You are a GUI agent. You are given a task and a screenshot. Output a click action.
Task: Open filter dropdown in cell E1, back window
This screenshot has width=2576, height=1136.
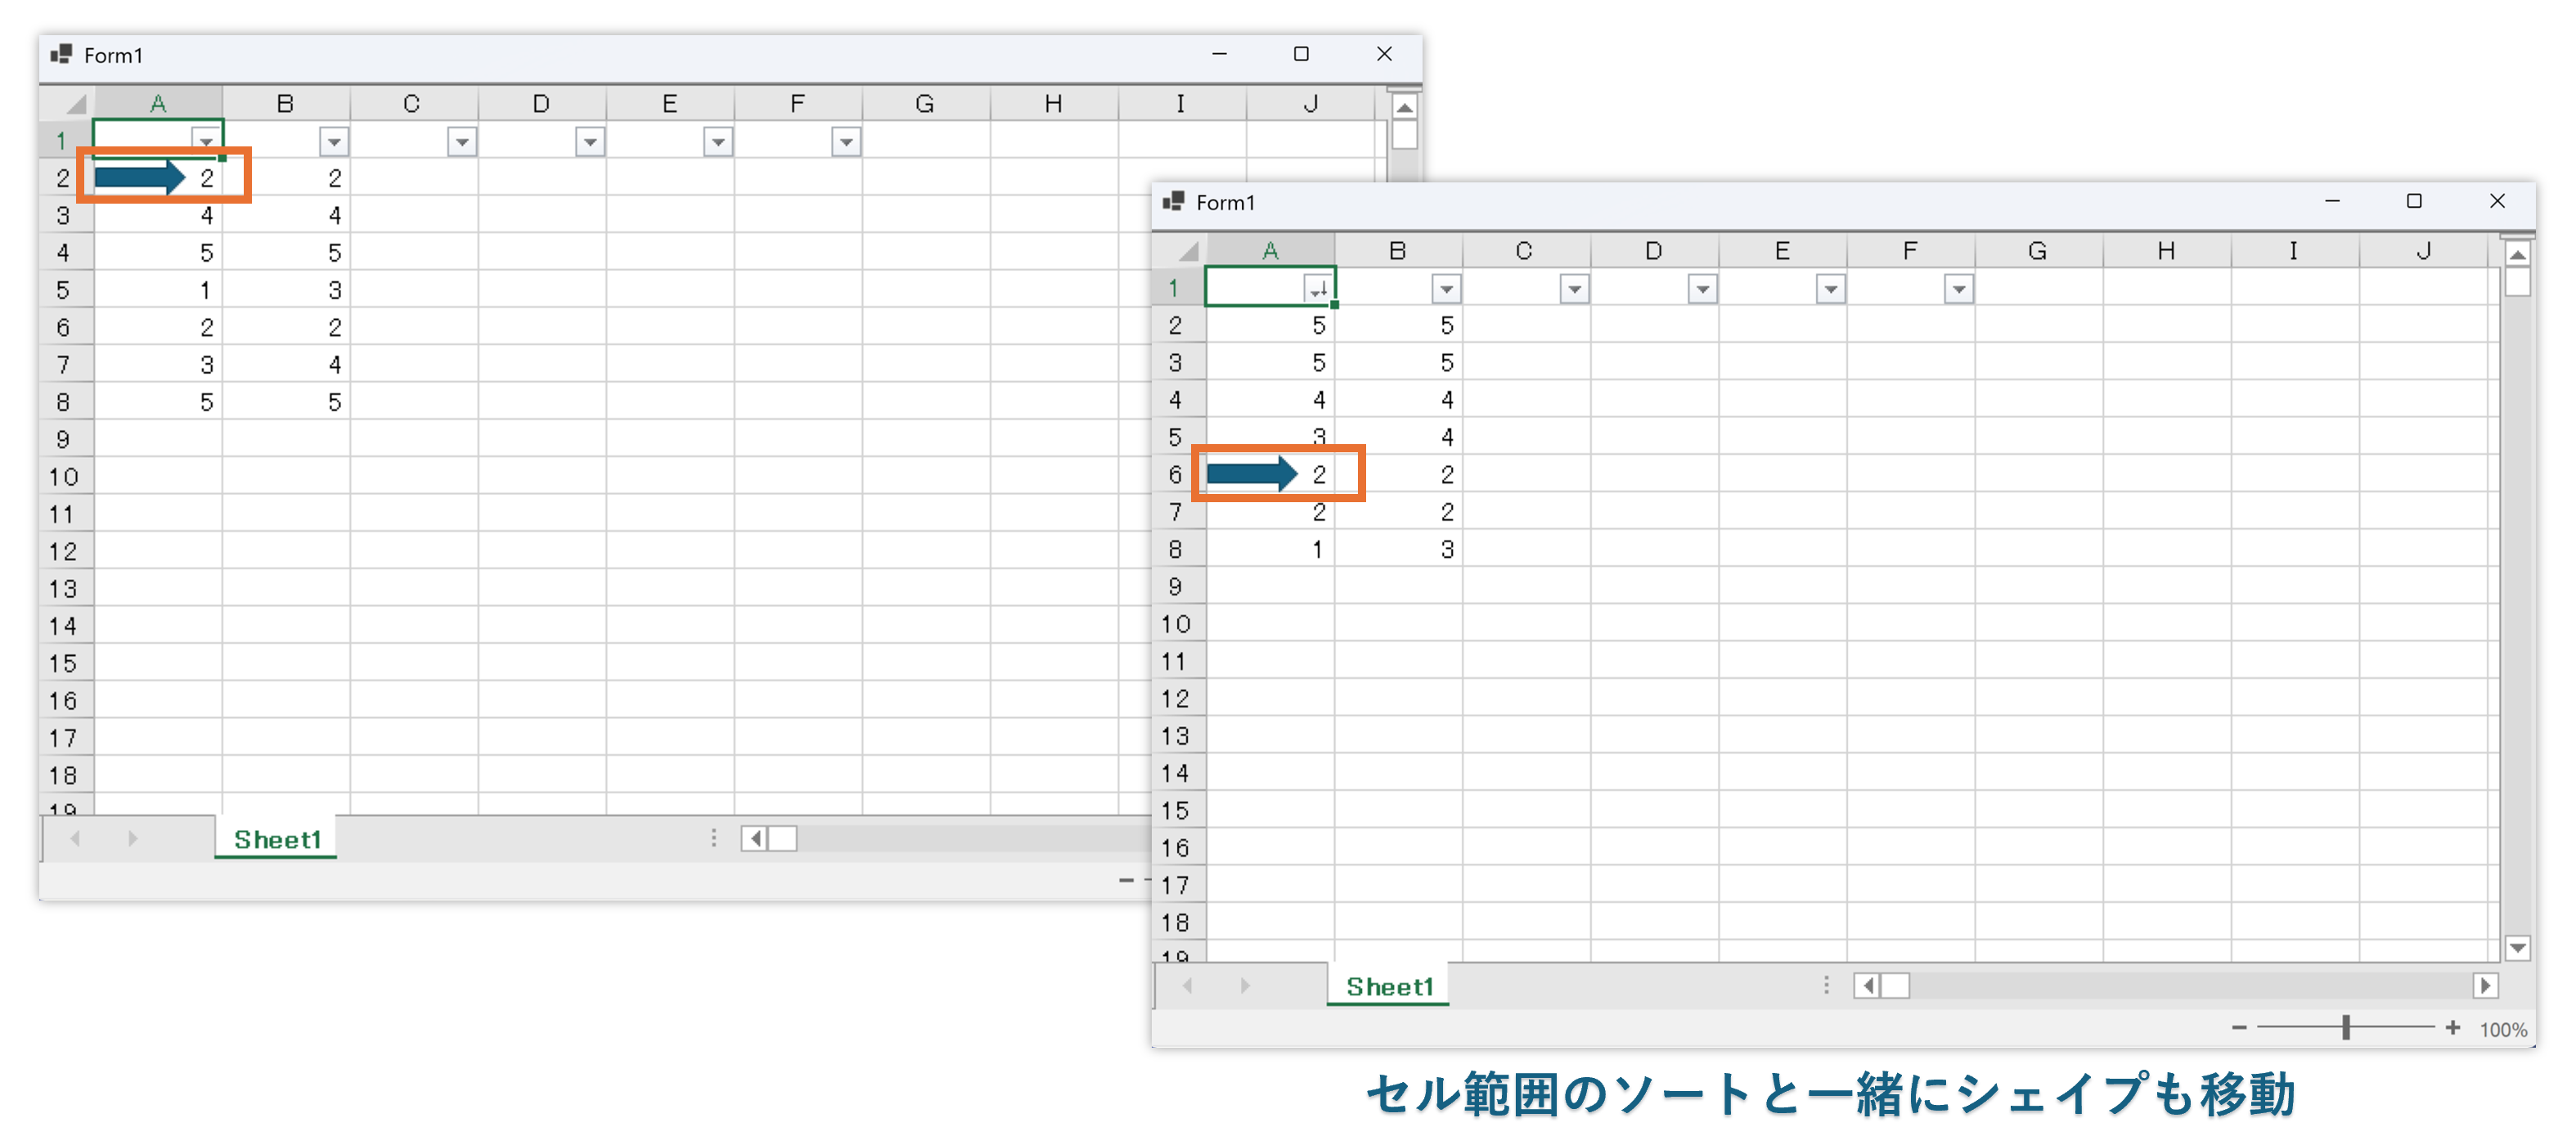[718, 142]
